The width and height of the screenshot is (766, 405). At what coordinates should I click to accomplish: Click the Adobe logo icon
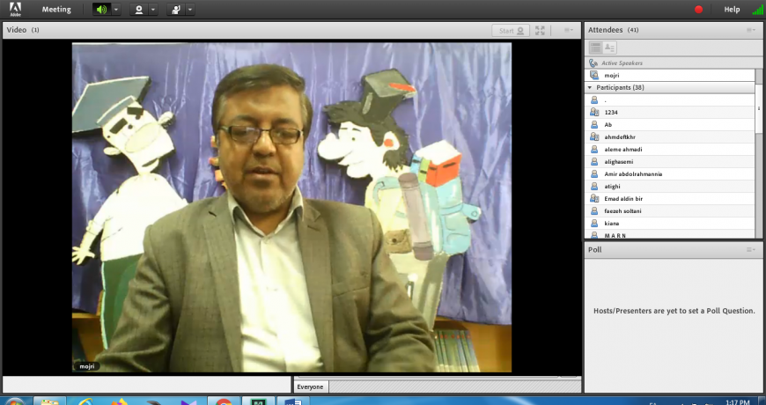(15, 10)
